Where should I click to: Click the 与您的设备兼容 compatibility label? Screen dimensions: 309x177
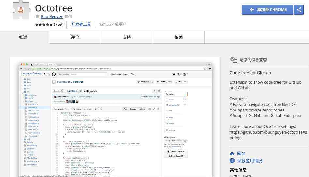click(253, 60)
